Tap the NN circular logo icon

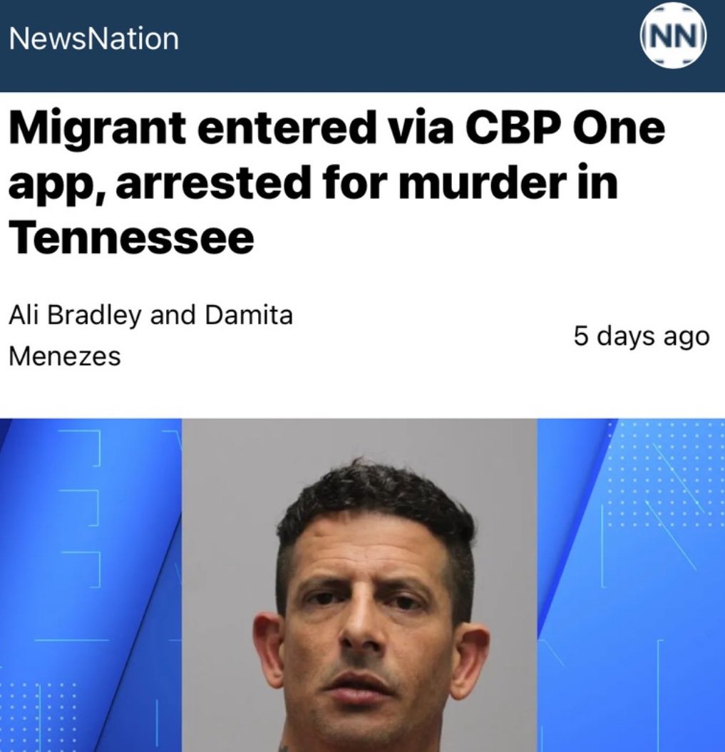(x=673, y=36)
